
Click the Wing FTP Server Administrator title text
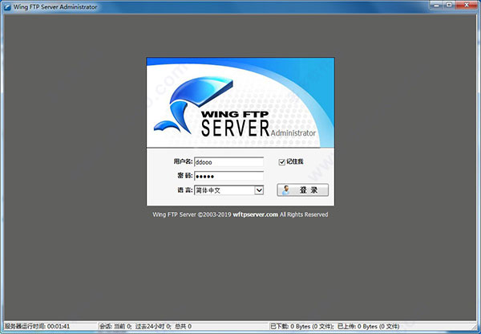tap(55, 6)
